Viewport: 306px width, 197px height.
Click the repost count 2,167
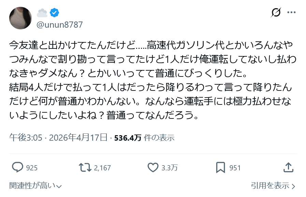(x=102, y=168)
